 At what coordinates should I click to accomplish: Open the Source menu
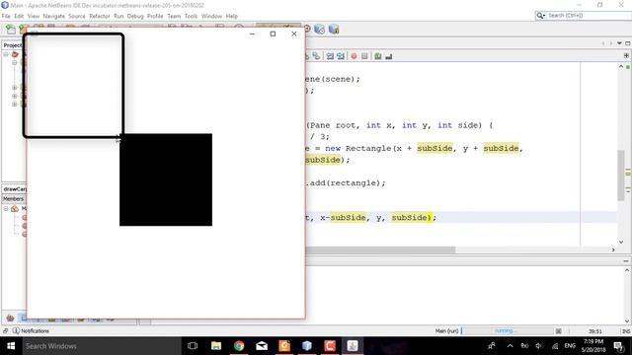click(77, 16)
